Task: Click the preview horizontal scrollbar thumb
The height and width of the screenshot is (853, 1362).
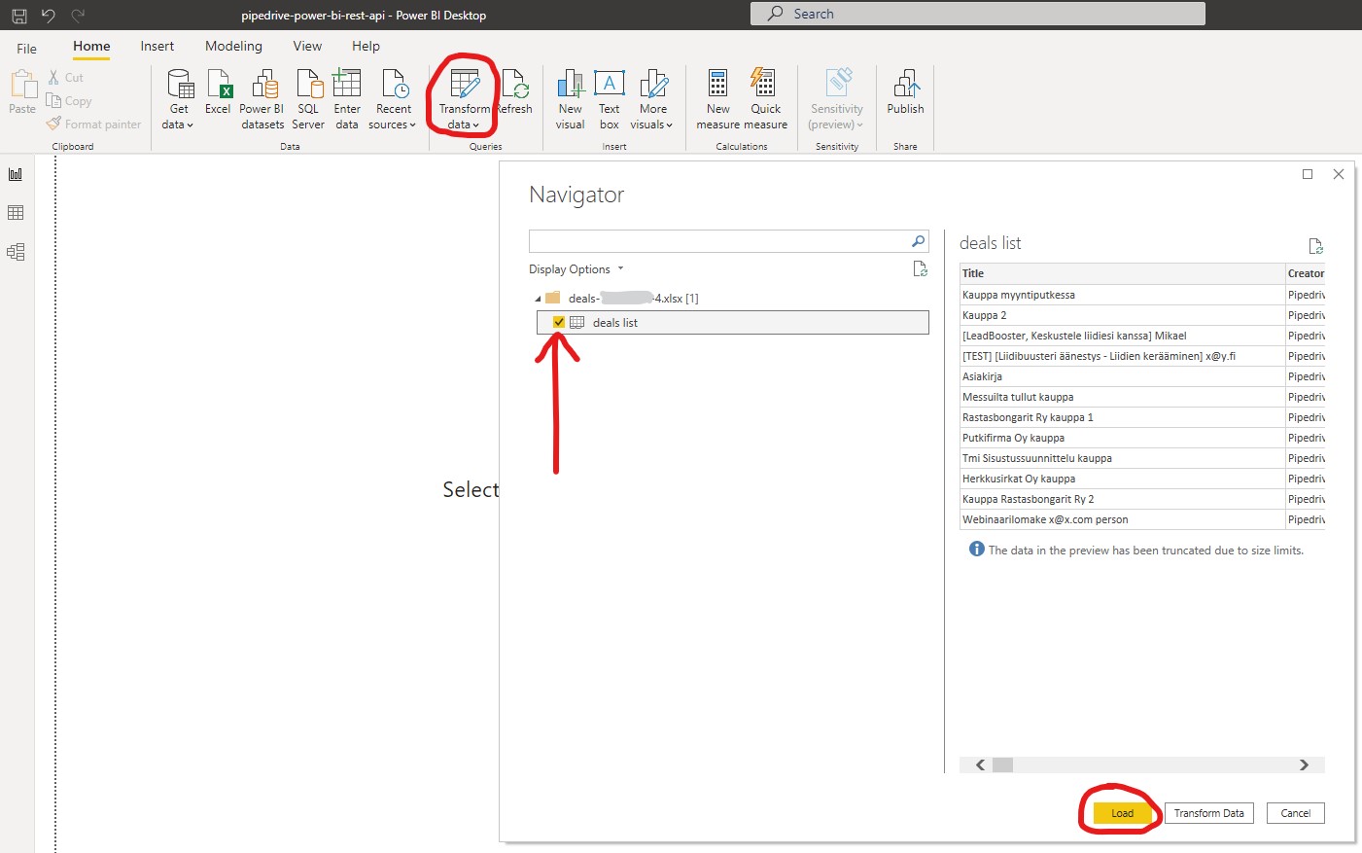Action: click(1002, 764)
